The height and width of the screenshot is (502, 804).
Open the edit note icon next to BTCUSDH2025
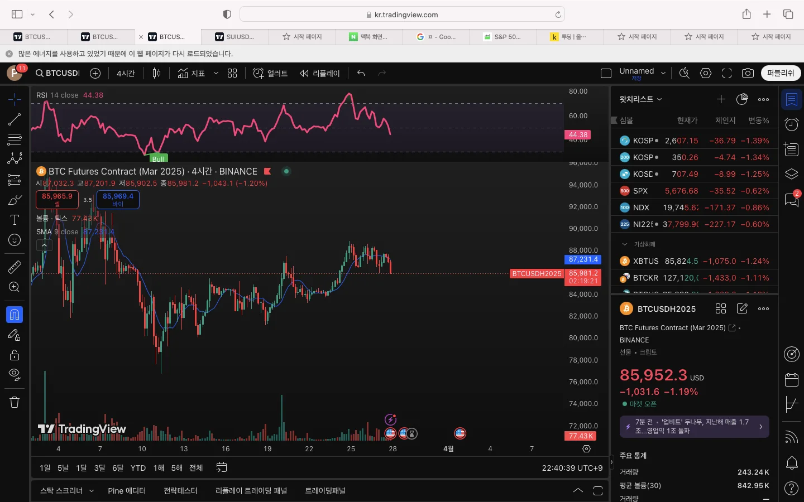[742, 308]
